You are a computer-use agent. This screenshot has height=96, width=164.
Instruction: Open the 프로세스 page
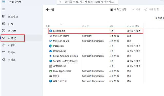pyautogui.click(x=21, y=16)
